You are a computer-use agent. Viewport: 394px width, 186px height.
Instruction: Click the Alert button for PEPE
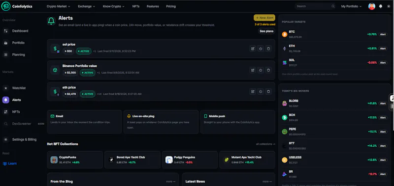click(x=383, y=132)
